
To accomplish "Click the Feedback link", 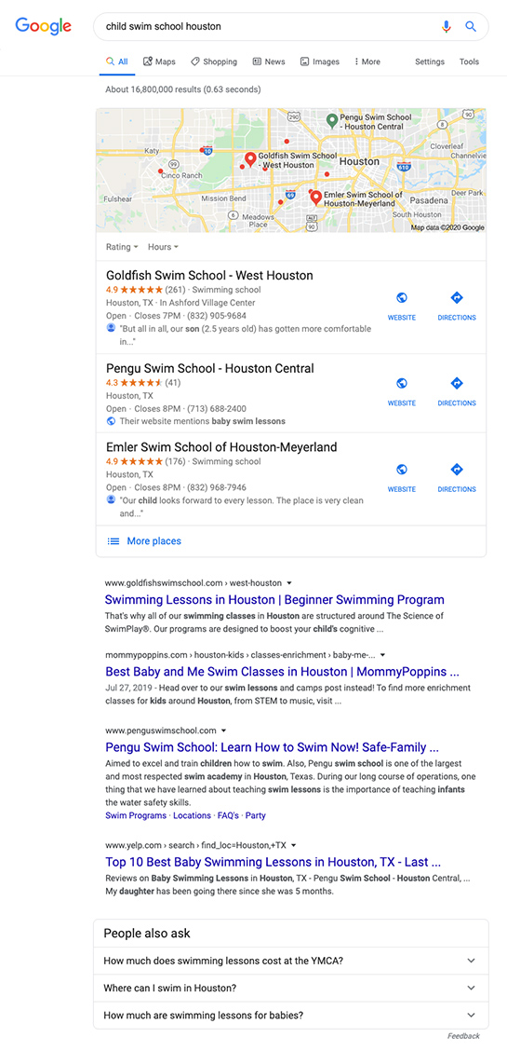I will coord(463,1036).
